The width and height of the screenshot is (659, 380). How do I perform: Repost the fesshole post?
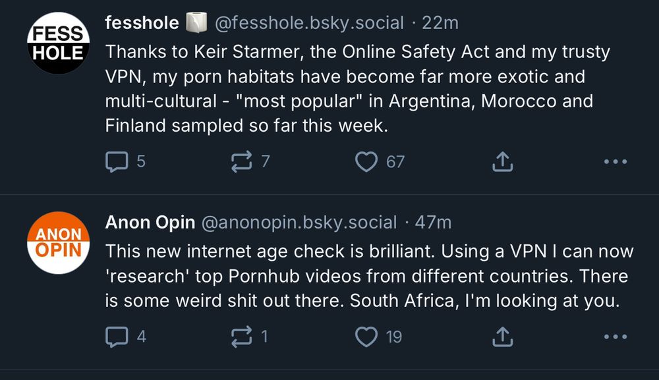241,161
